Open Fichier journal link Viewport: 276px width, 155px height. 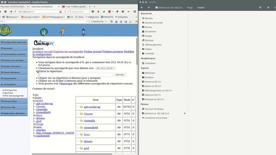click(x=93, y=52)
